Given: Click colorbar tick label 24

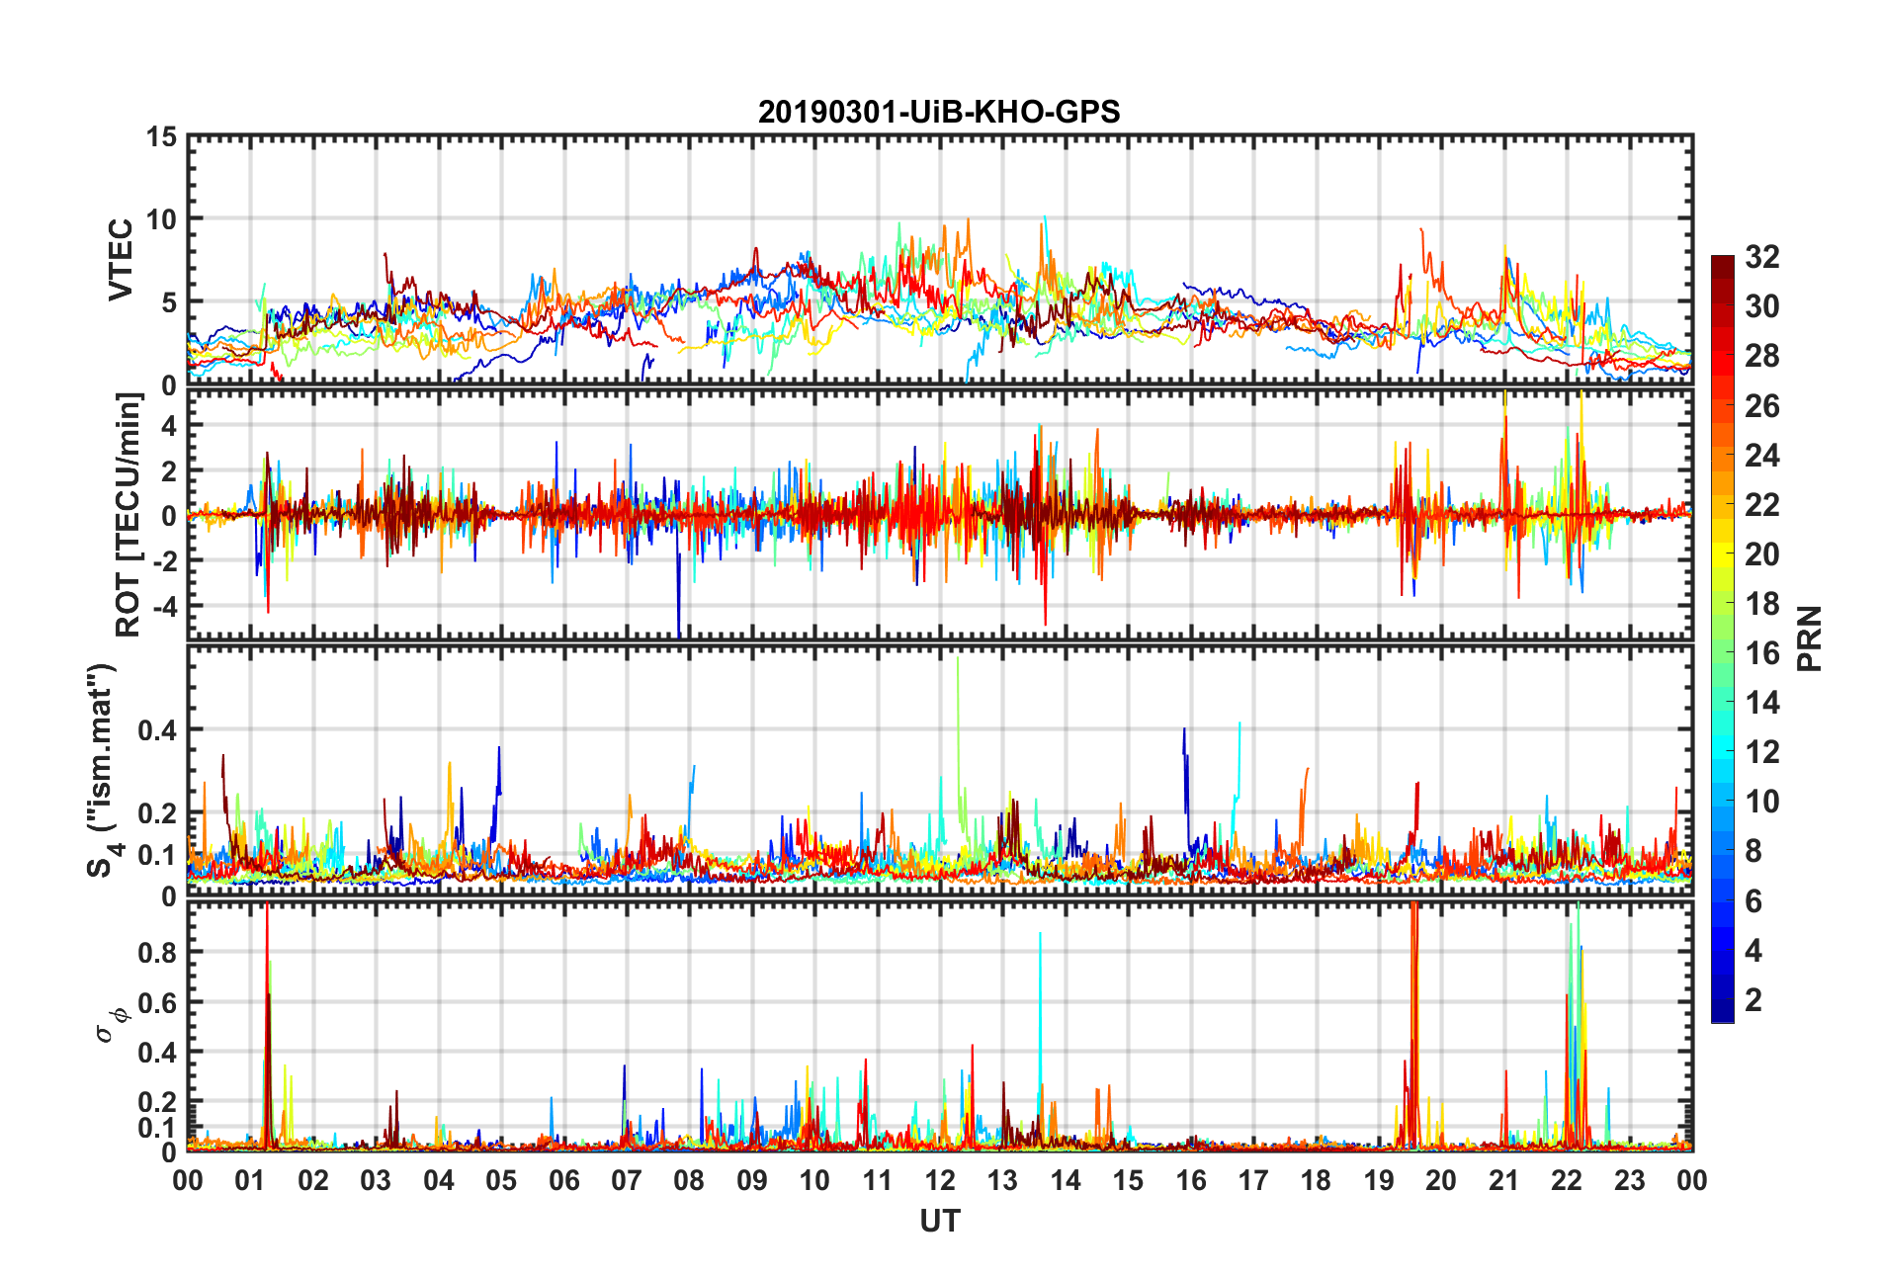Looking at the screenshot, I should (x=1762, y=456).
